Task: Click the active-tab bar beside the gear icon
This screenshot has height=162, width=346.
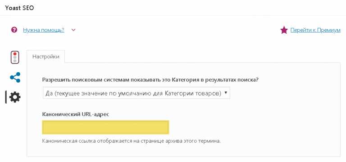Action: click(6, 97)
